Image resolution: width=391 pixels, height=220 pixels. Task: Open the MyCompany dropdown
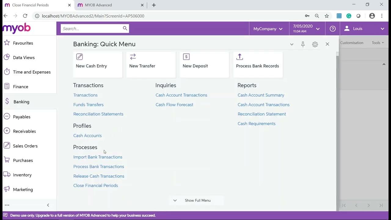point(268,29)
